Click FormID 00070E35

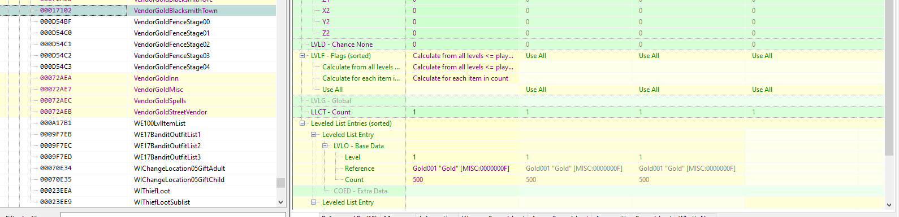56,179
